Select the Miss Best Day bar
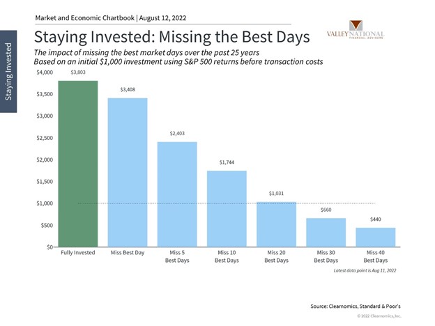Viewport: 435px width, 326px height. pos(128,172)
